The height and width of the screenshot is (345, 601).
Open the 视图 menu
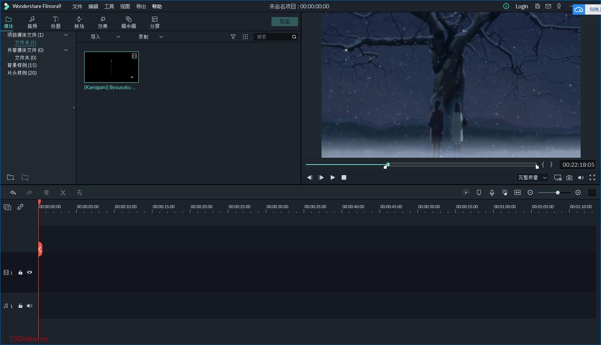pos(125,6)
